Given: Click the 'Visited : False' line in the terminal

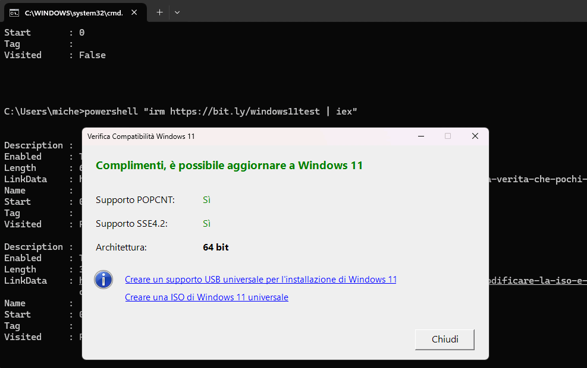Looking at the screenshot, I should (x=55, y=55).
